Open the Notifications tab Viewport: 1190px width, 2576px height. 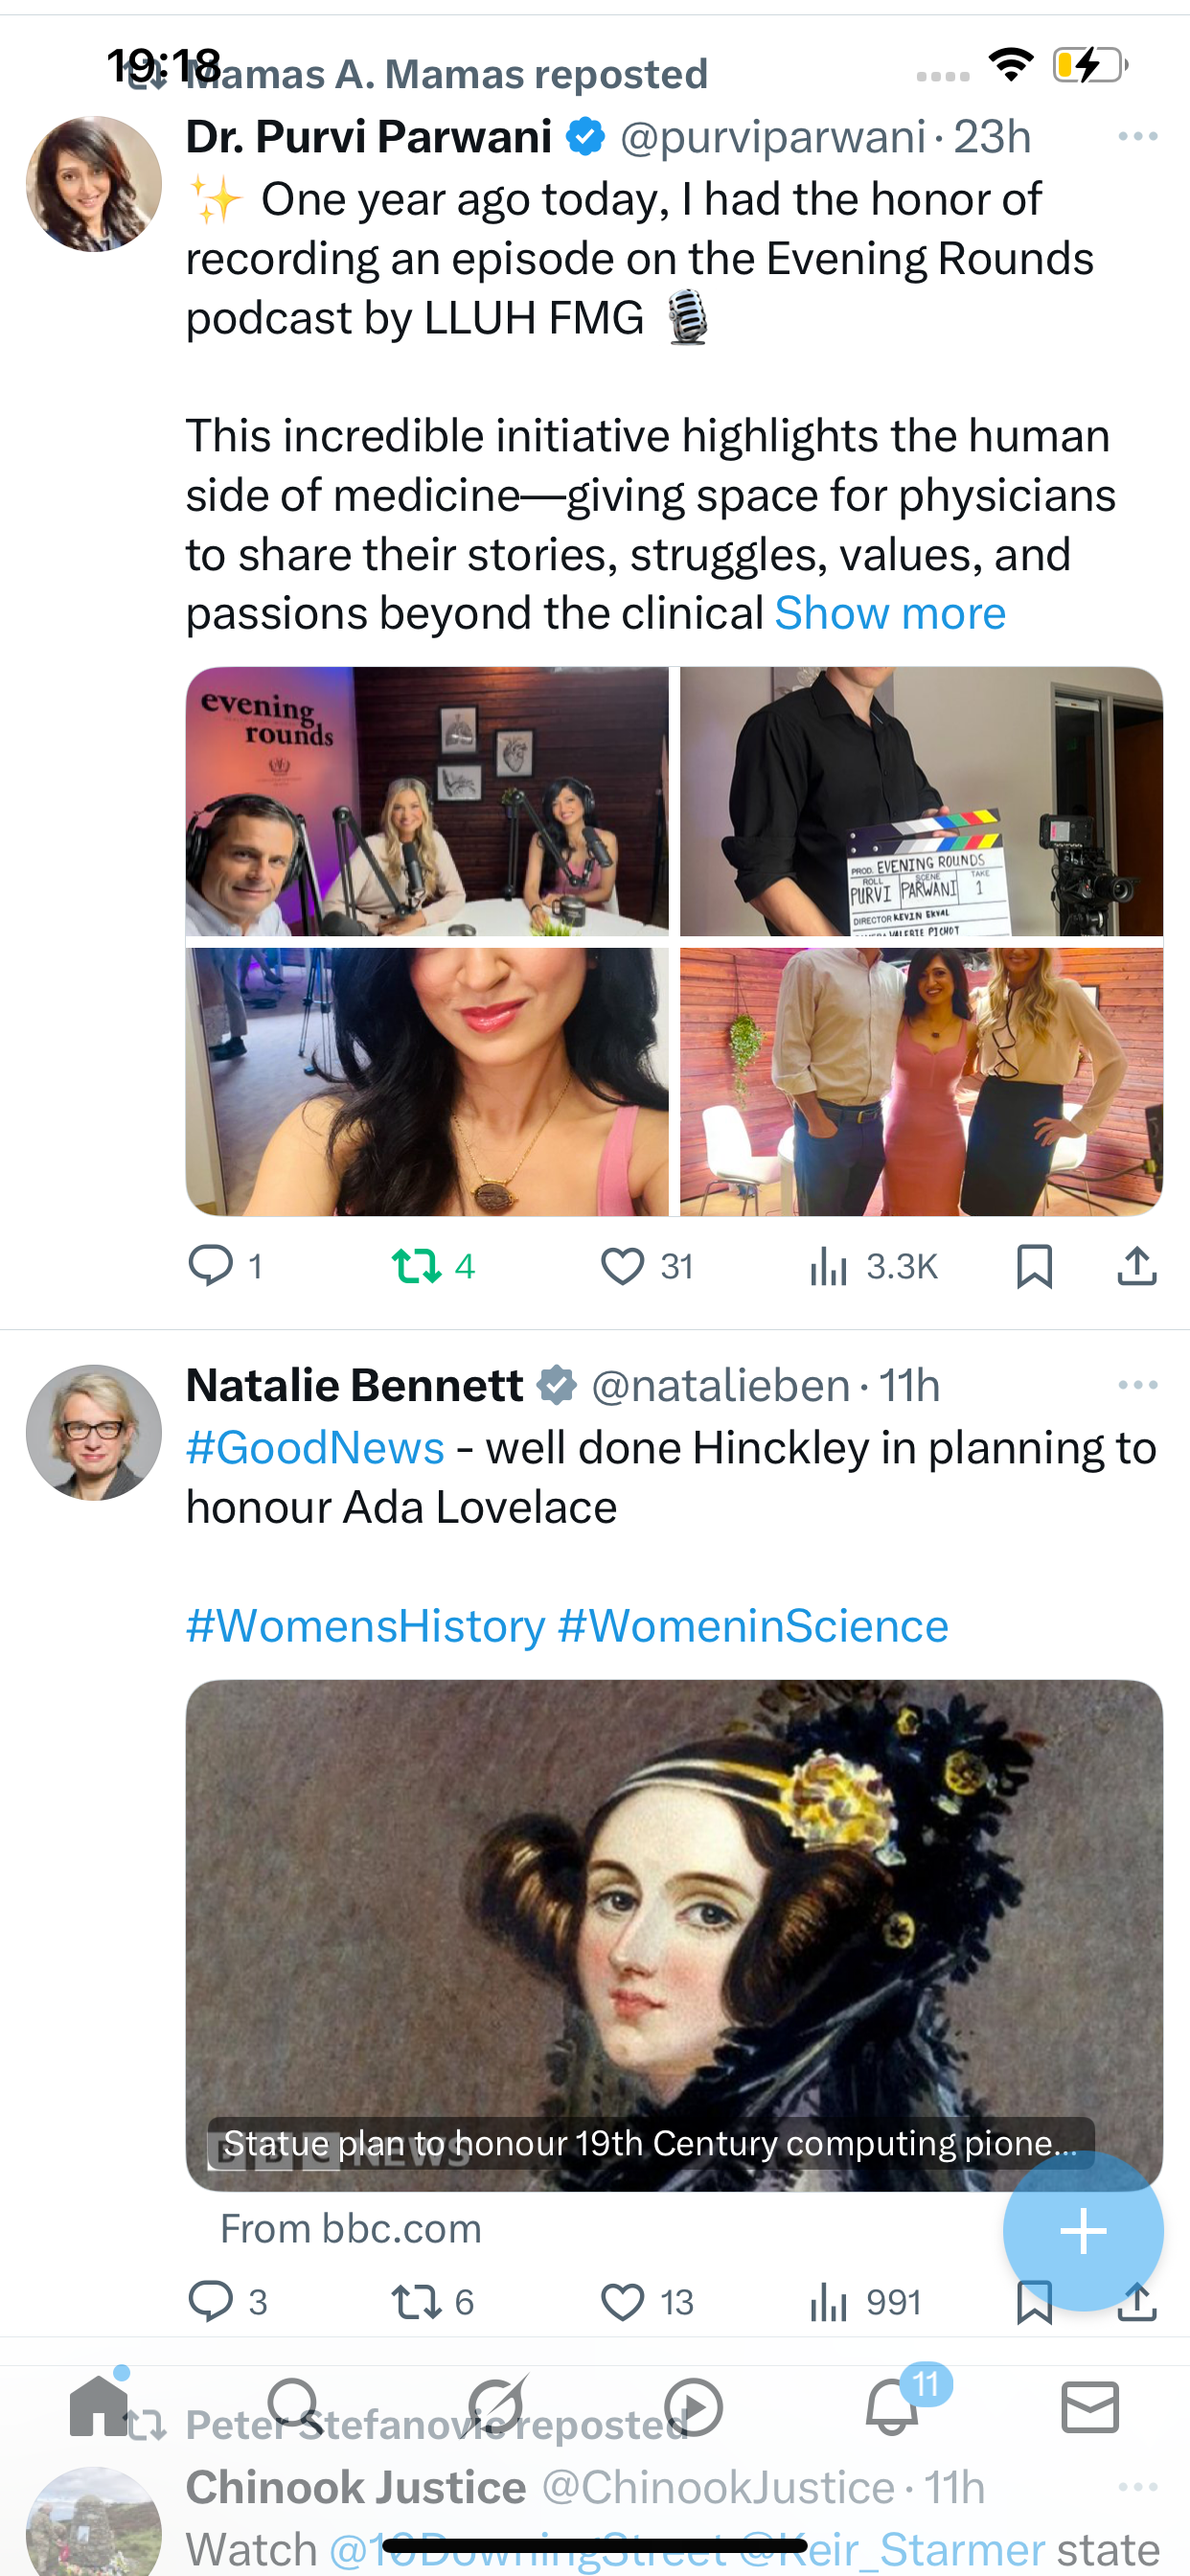(x=892, y=2405)
